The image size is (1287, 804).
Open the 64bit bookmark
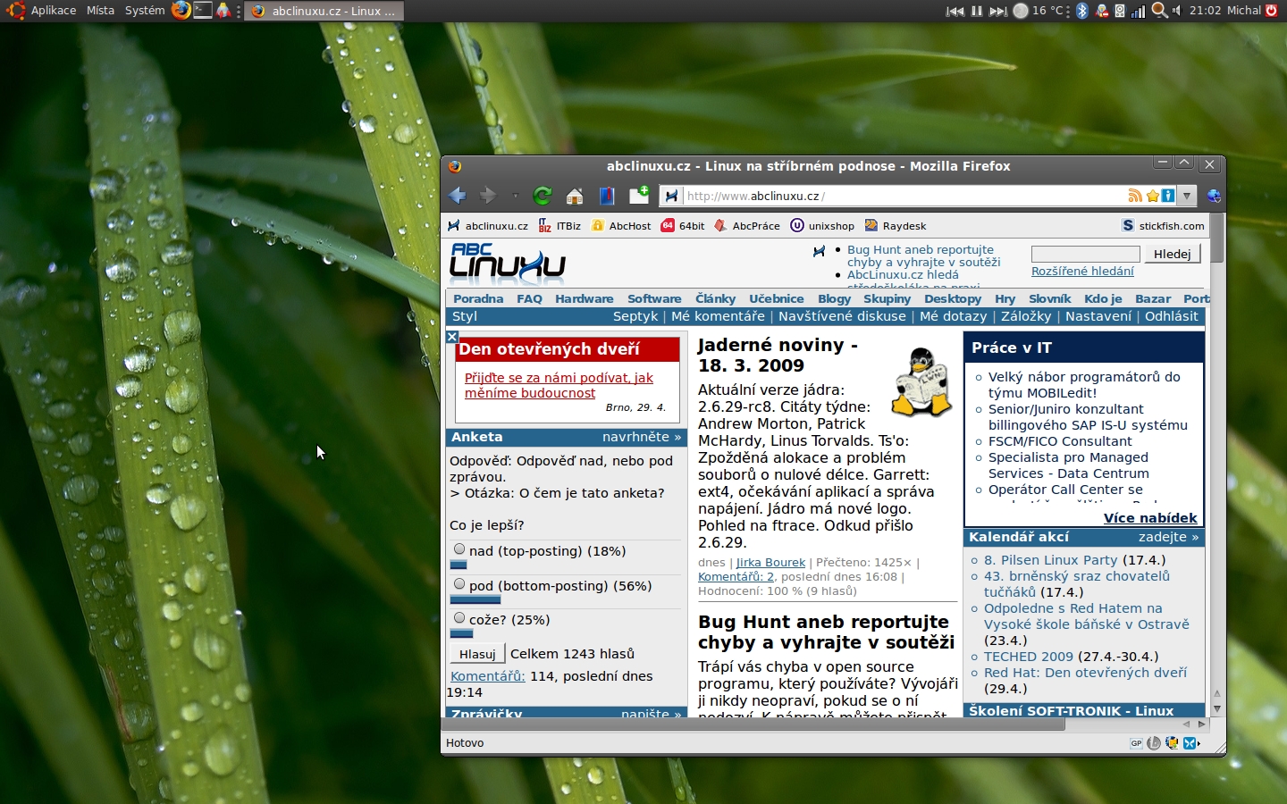[x=683, y=226]
